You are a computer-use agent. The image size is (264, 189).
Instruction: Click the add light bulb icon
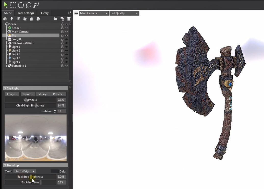(11, 19)
